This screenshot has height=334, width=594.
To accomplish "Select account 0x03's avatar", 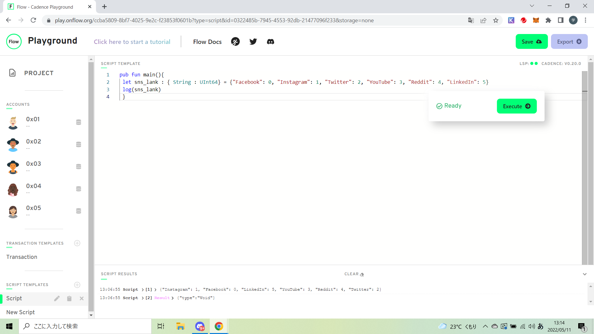I will point(13,167).
